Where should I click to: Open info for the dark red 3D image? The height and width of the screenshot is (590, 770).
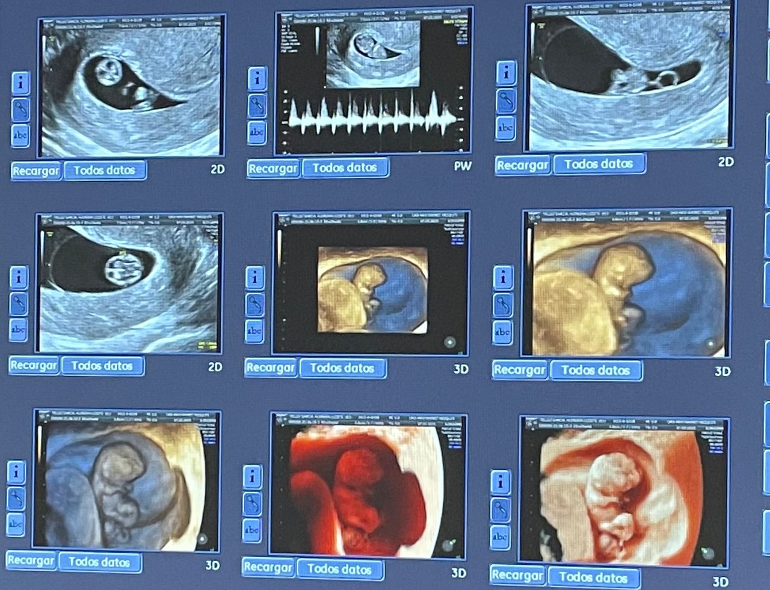click(x=252, y=477)
